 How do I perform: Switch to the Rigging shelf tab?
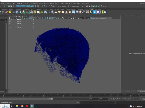[x=11, y=9]
